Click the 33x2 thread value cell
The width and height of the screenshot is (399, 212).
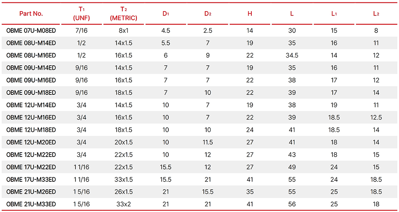(x=123, y=204)
